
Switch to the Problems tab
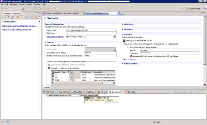[x=89, y=92]
